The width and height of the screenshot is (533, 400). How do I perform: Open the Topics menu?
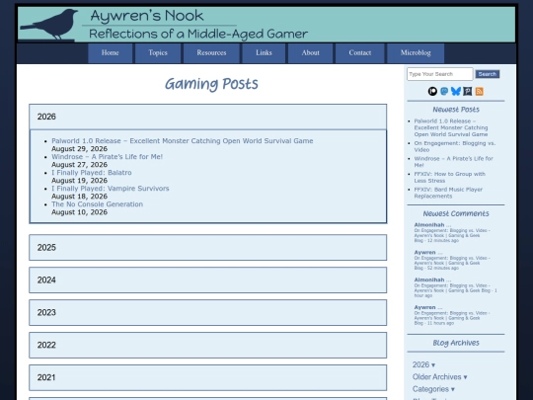point(158,52)
